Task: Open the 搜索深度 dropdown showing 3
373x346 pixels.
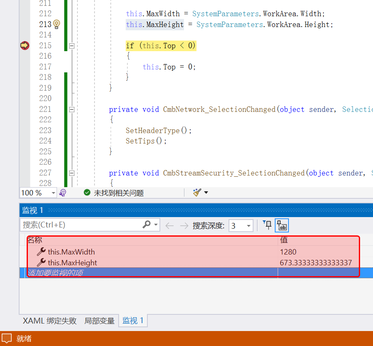Action: tap(249, 226)
